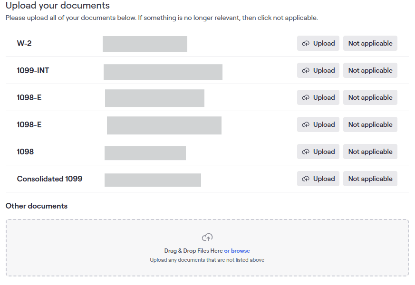Click upload cloud icon in first 1098-E row
The height and width of the screenshot is (285, 415).
point(306,97)
